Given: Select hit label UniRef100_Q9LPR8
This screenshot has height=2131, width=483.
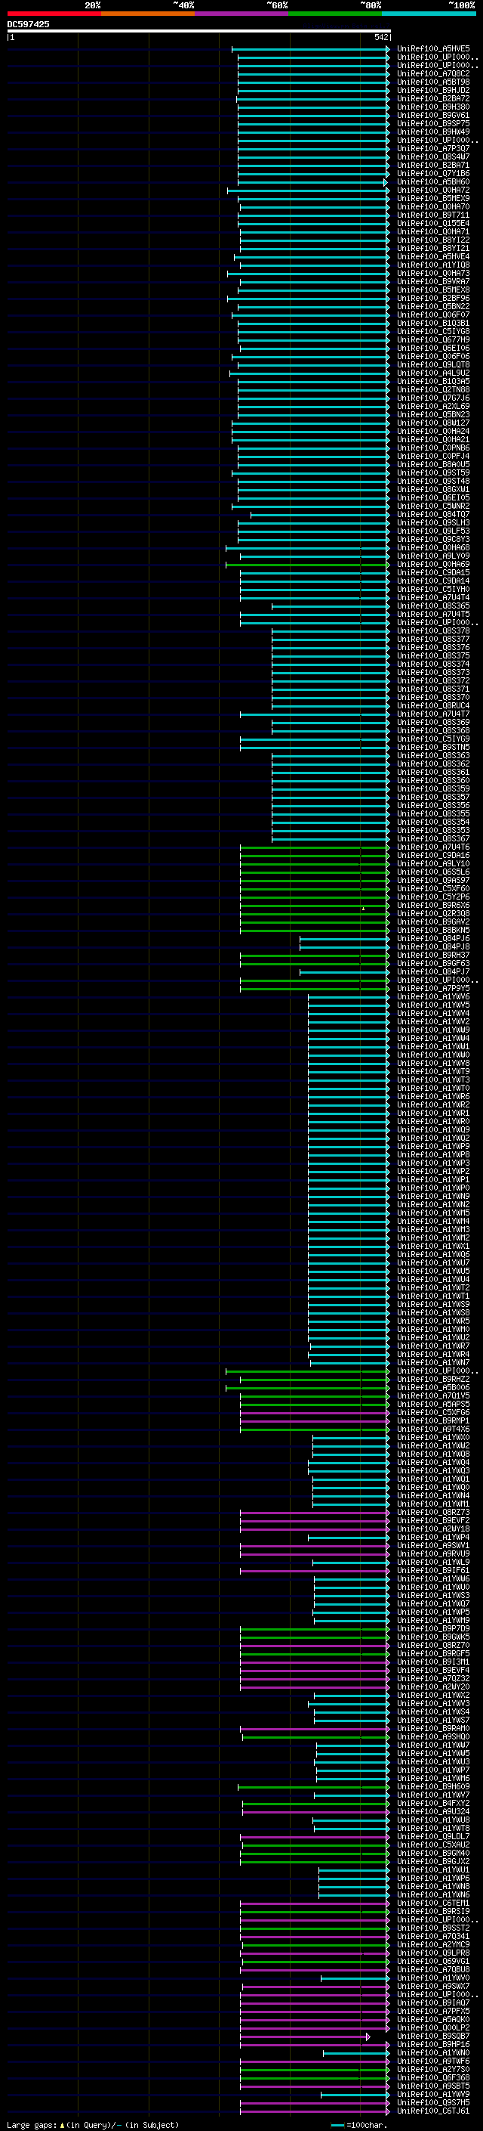Looking at the screenshot, I should (433, 1953).
